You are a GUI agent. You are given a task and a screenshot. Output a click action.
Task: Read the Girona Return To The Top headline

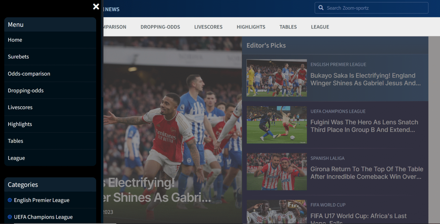click(367, 173)
